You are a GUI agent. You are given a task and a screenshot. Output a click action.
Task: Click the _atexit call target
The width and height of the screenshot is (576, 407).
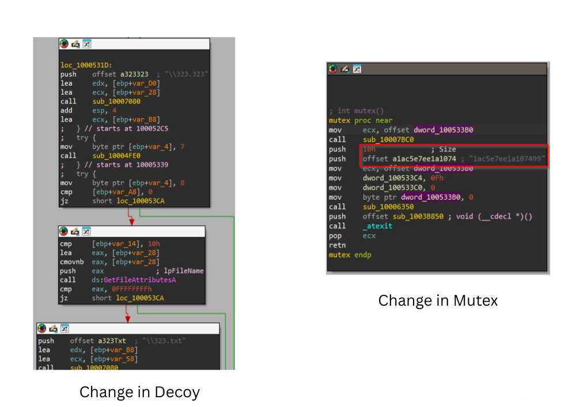pyautogui.click(x=377, y=226)
